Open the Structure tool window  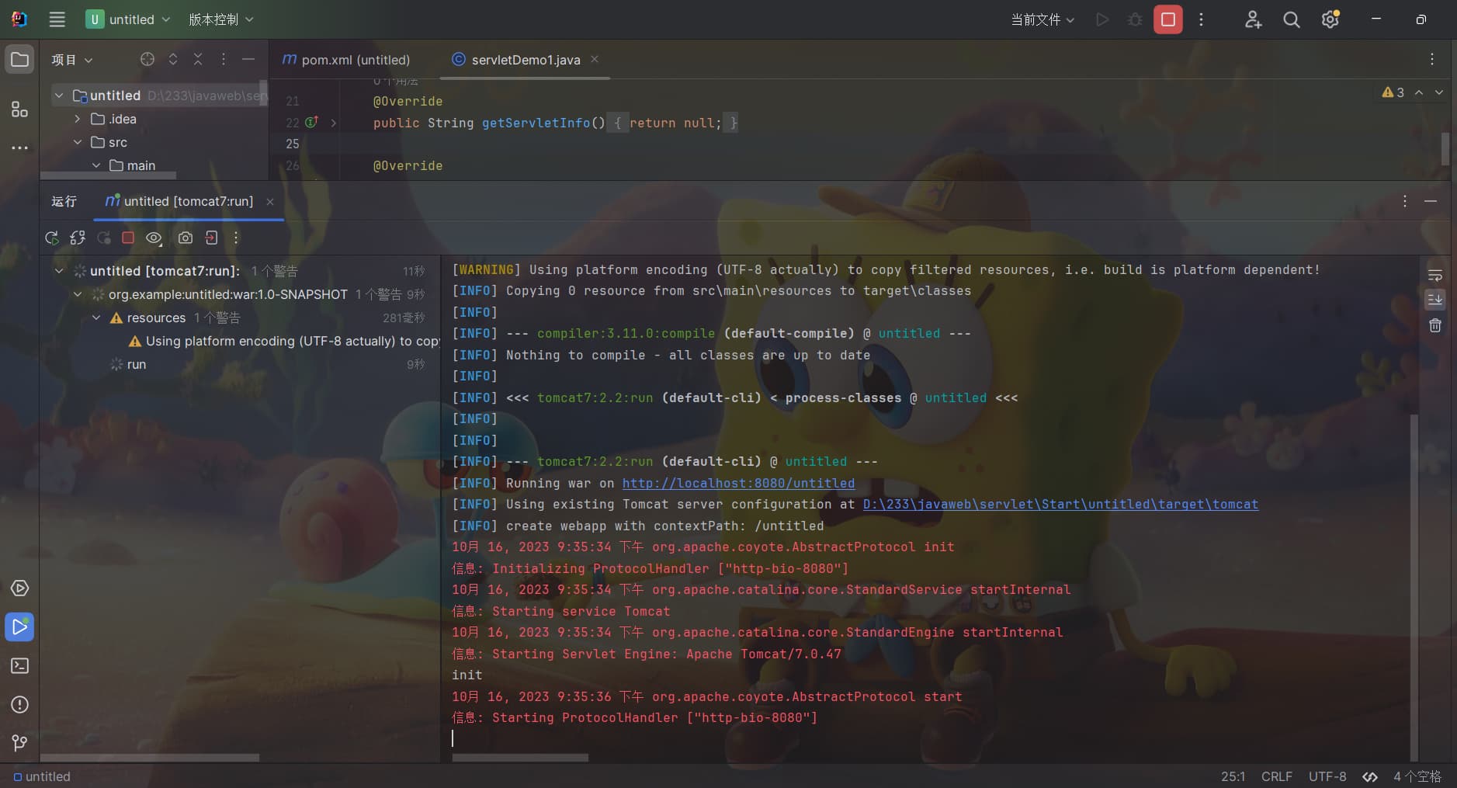coord(19,109)
